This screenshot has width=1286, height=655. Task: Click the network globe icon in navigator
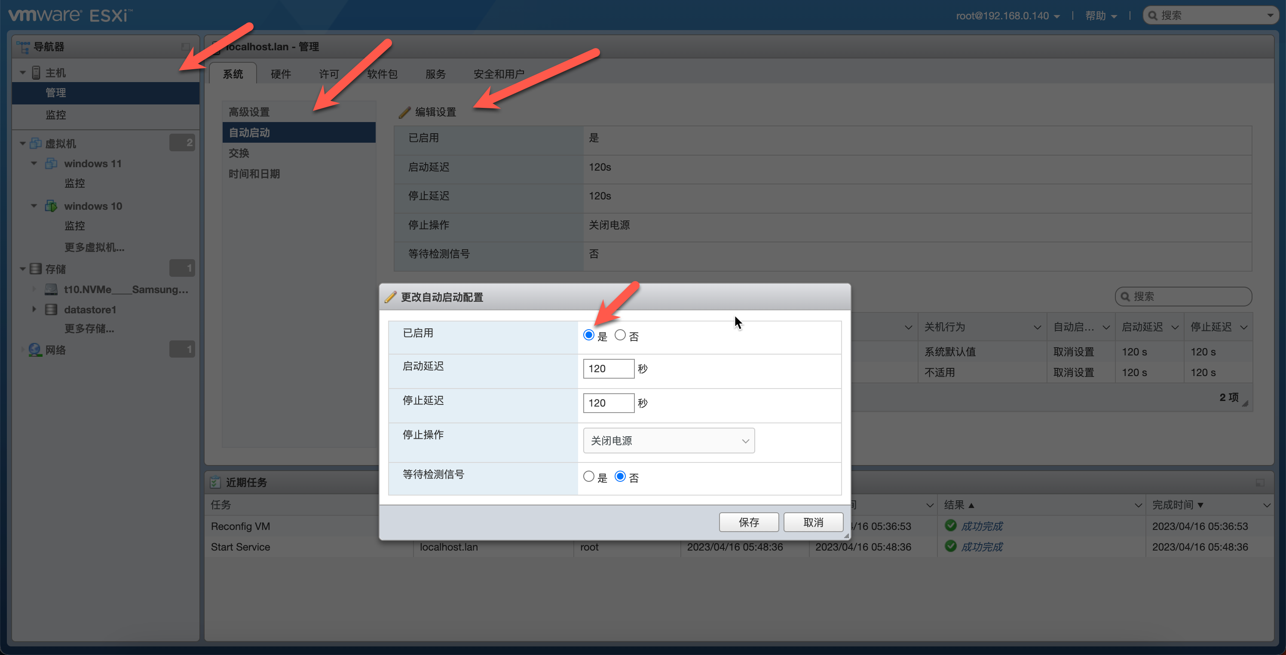(34, 350)
